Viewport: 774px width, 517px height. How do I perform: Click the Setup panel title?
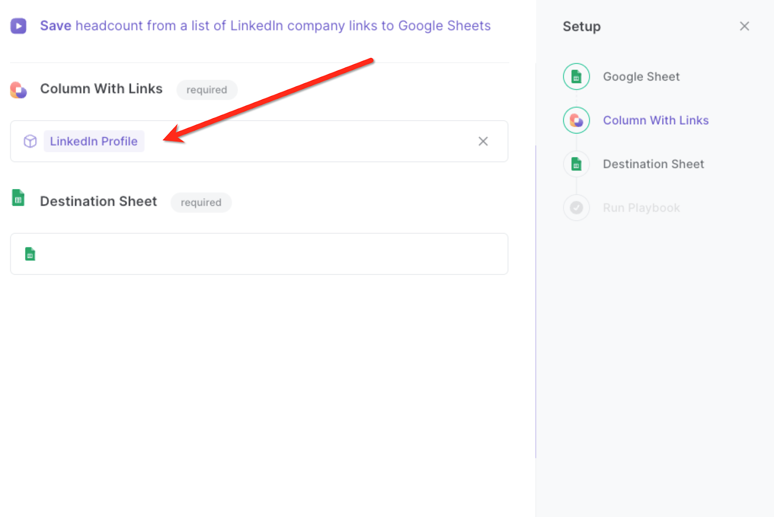(x=581, y=27)
